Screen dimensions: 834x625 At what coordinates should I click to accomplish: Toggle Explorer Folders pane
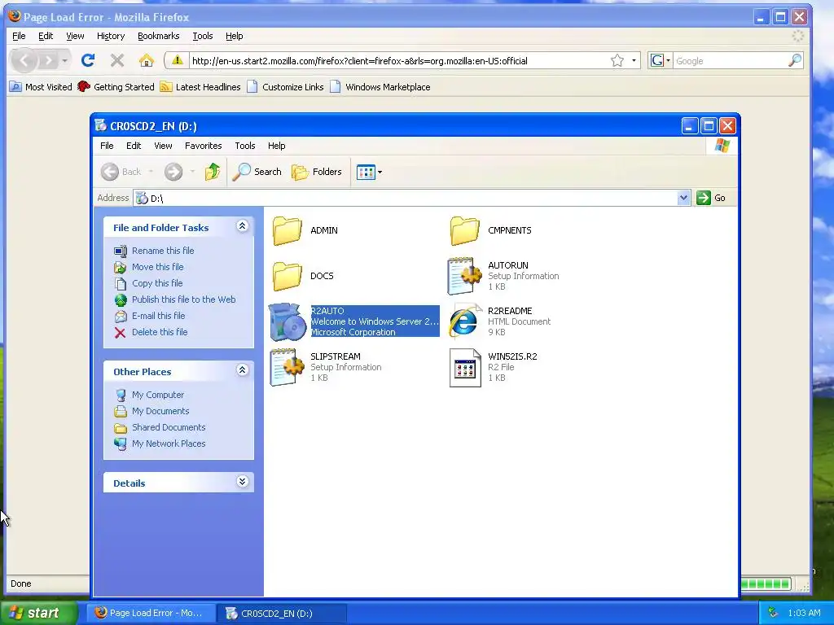(x=317, y=172)
